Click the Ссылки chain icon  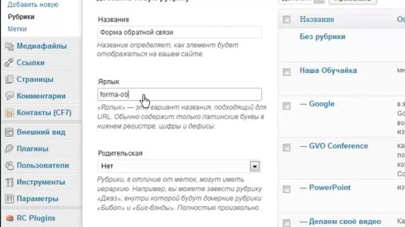click(x=9, y=62)
